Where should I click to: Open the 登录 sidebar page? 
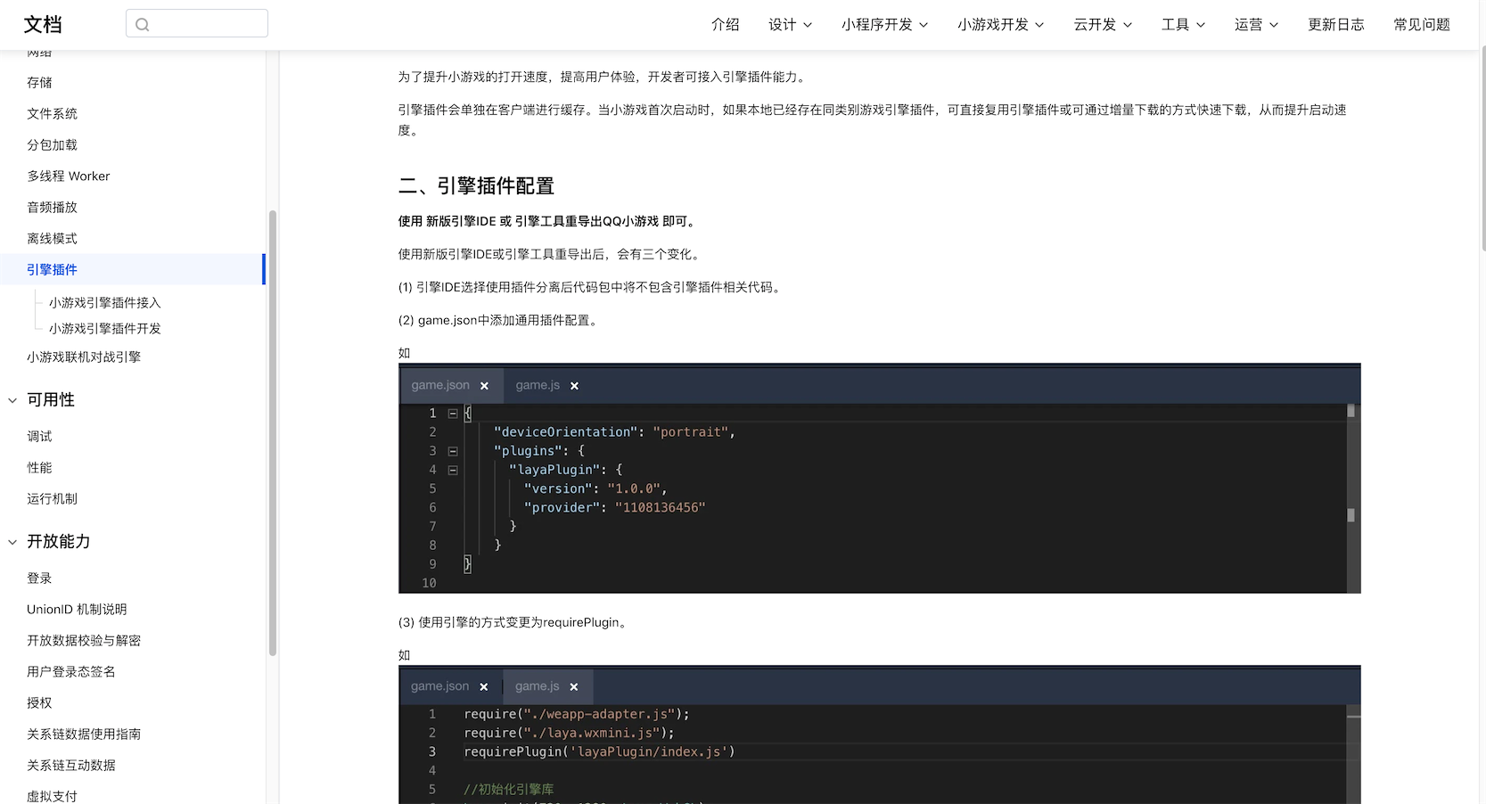click(x=39, y=578)
